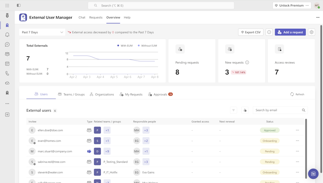Expand +1 teams for ellen.doe@doe.com
This screenshot has height=183, width=323.
pos(107,130)
